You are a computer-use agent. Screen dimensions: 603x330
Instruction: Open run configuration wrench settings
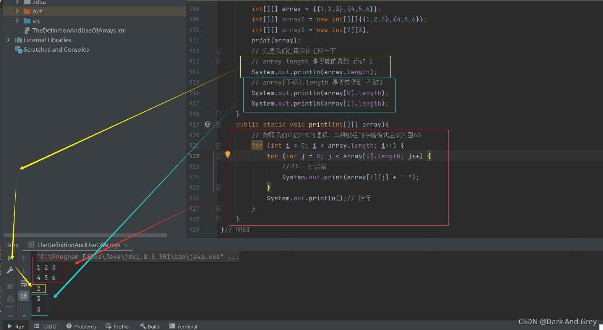[10, 270]
